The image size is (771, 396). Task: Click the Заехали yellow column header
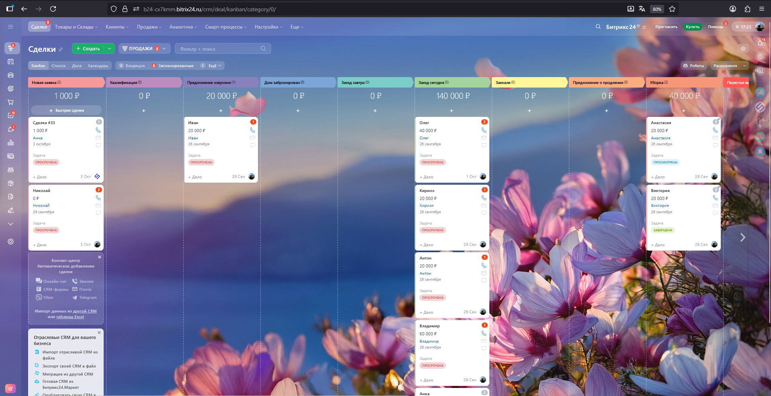click(x=530, y=82)
